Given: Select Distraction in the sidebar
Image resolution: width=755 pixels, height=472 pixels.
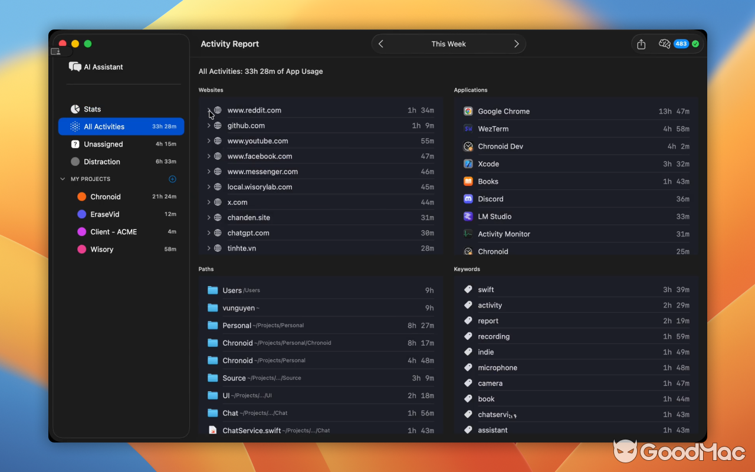Looking at the screenshot, I should tap(101, 161).
